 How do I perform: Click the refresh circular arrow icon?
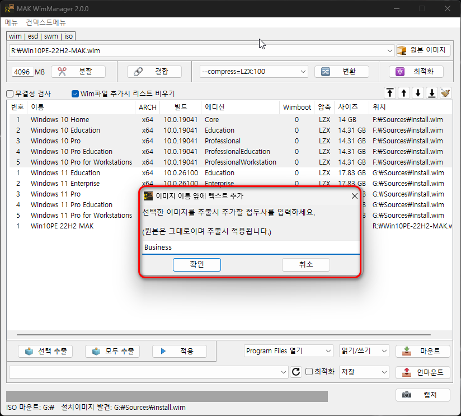pos(296,372)
